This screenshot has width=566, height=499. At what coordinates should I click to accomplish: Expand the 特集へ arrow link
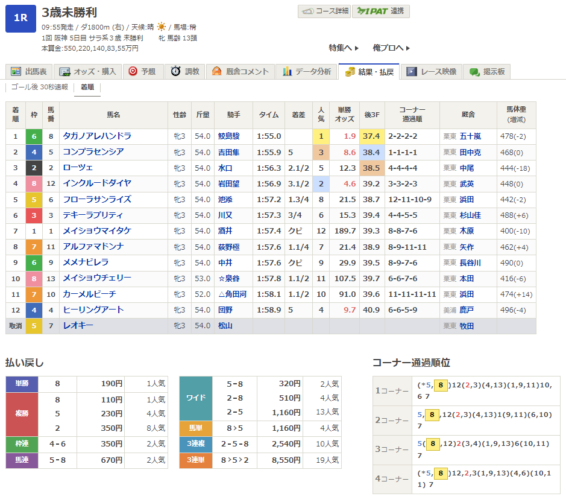344,48
